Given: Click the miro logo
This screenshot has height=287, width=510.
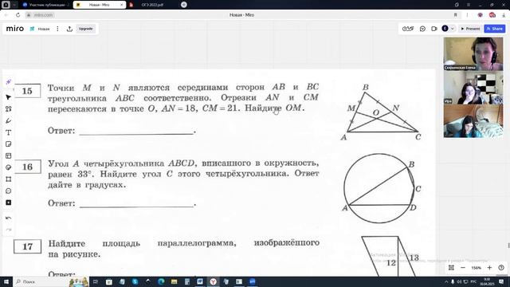Looking at the screenshot, I should pyautogui.click(x=15, y=29).
